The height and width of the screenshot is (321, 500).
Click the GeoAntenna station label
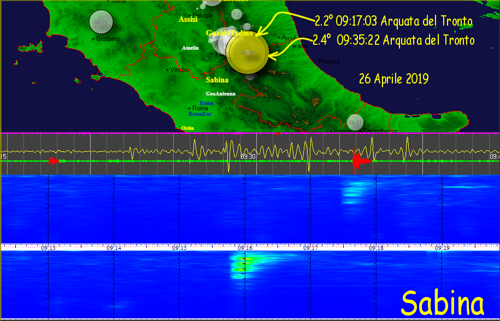[221, 94]
